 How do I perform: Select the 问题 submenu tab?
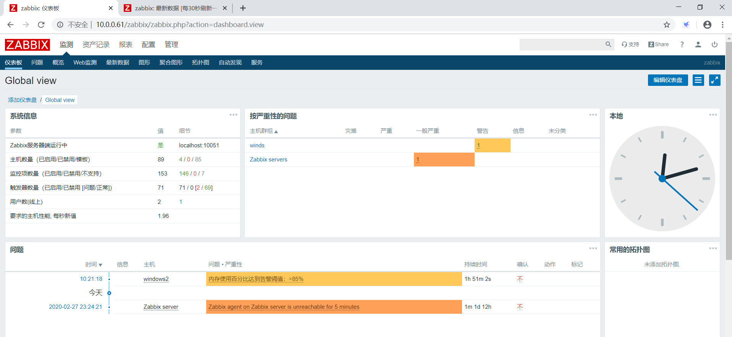37,63
